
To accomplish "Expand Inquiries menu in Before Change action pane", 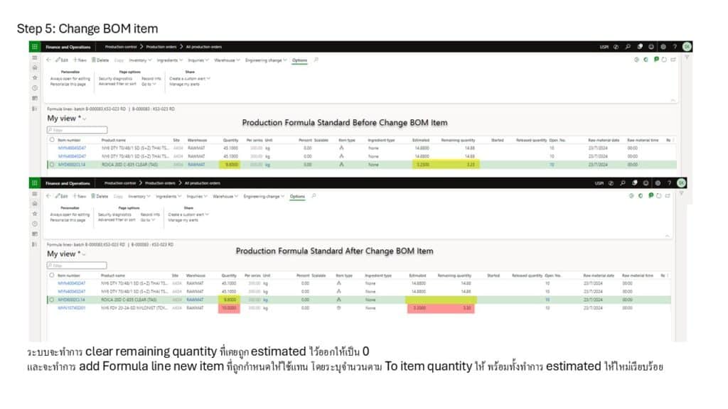I will tap(198, 60).
